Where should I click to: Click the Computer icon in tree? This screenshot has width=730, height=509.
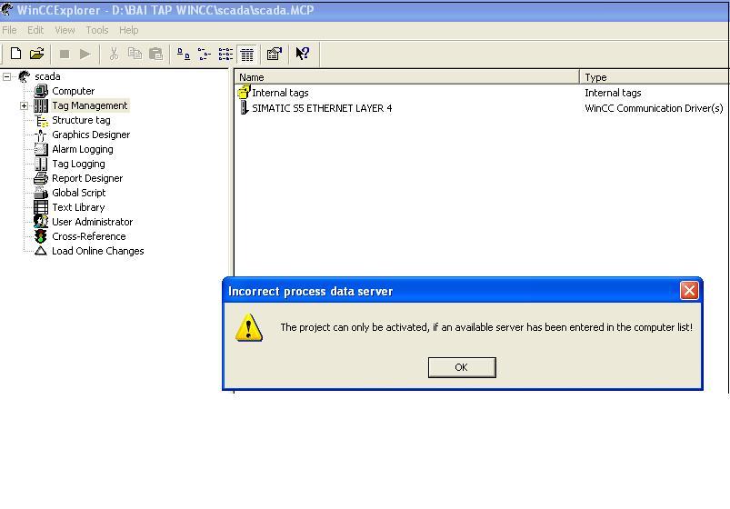point(41,91)
